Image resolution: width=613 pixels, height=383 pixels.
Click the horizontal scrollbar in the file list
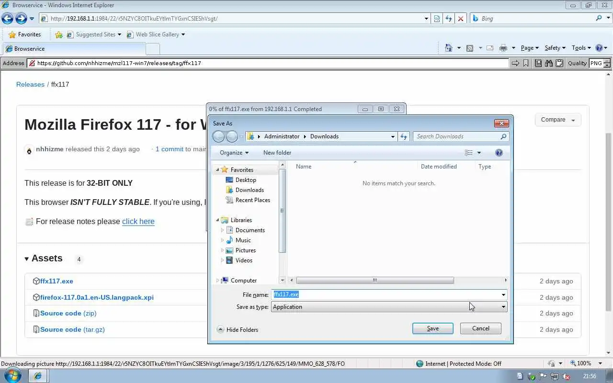point(375,281)
